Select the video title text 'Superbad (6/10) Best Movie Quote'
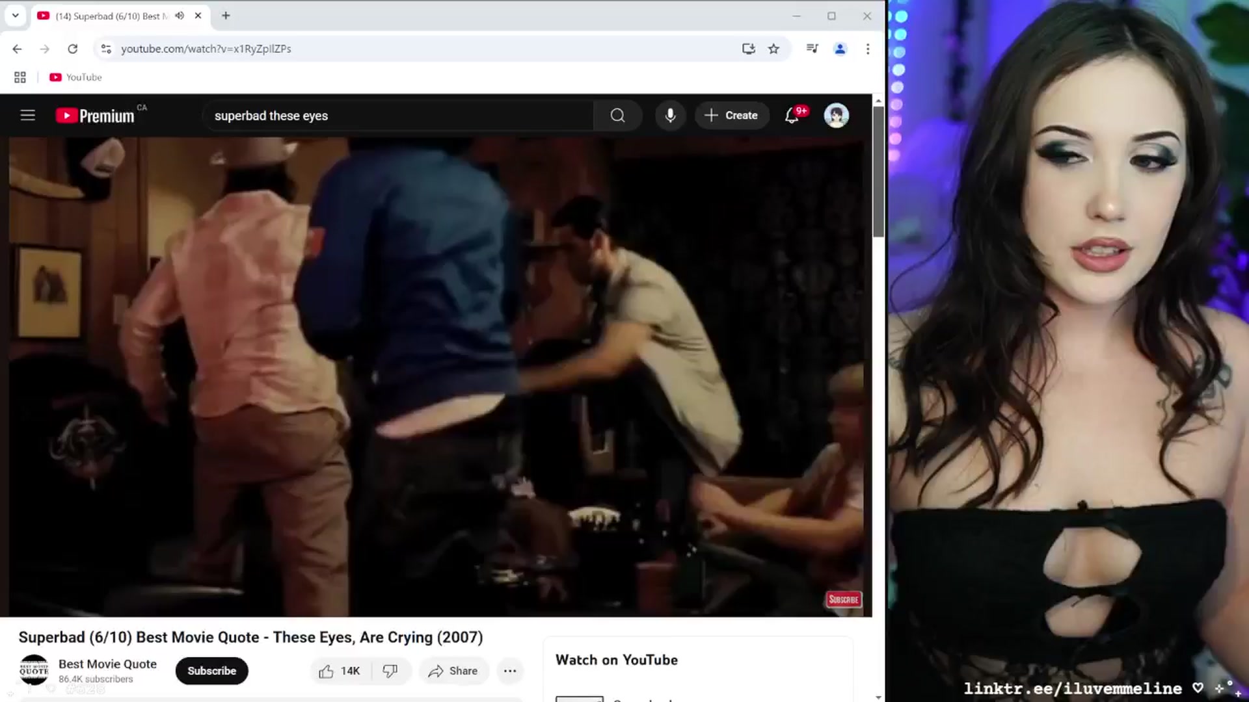Viewport: 1249px width, 702px height. (139, 637)
